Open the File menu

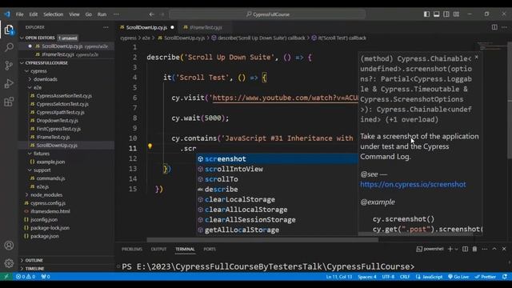coord(19,14)
